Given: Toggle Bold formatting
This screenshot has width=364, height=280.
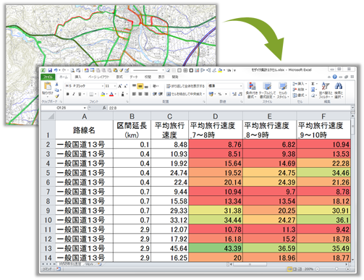Looking at the screenshot, I should (x=68, y=94).
